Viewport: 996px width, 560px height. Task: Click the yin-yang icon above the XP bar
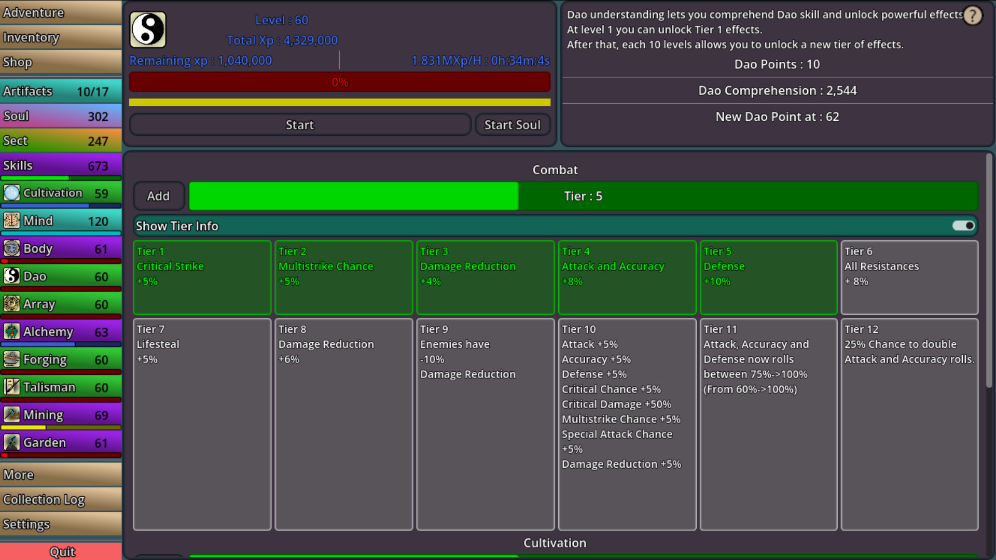tap(147, 30)
